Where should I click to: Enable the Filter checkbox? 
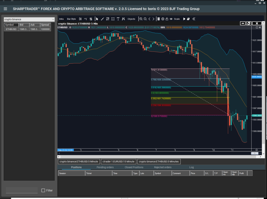pyautogui.click(x=43, y=190)
